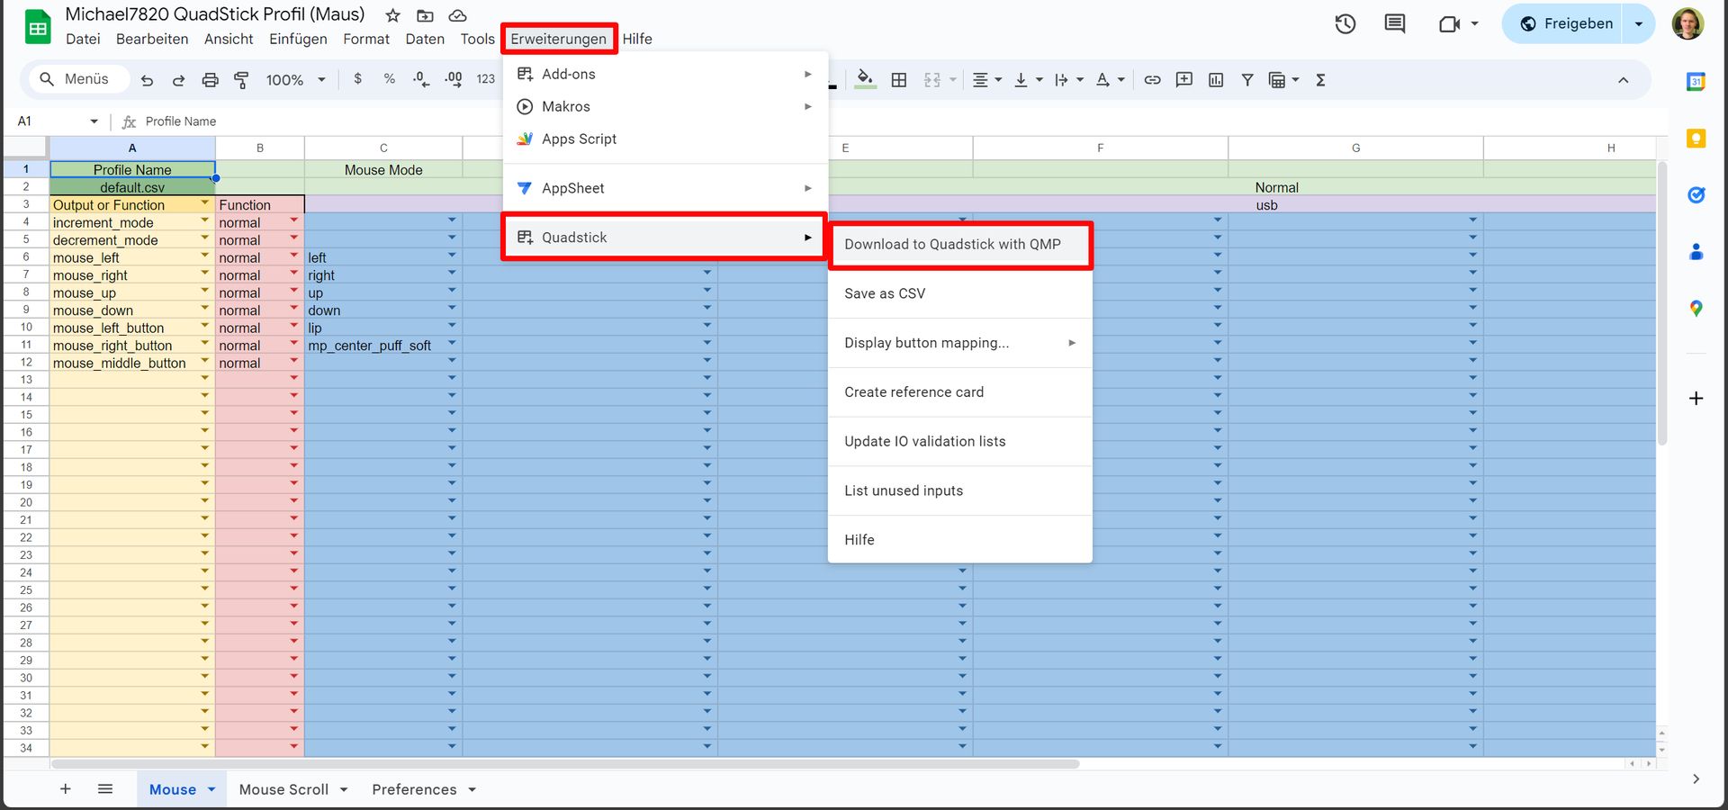Screen dimensions: 1728x810
Task: Click the insert link icon
Action: click(1152, 80)
